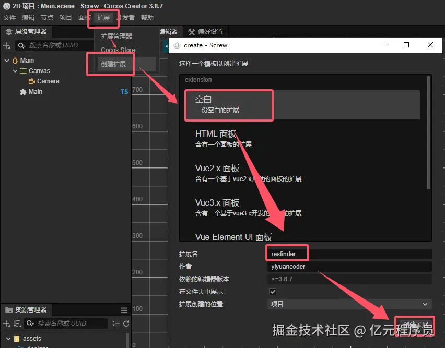Select the Canvas node in hierarchy
Screen dimensions: 445x348
tap(39, 71)
